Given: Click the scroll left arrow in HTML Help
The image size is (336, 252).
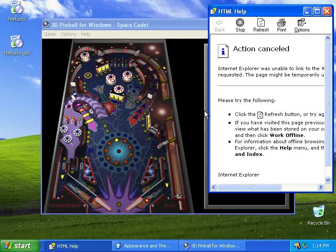Looking at the screenshot, I should click(214, 187).
